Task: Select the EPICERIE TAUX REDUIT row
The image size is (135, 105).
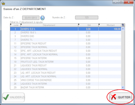Action: point(66,44)
